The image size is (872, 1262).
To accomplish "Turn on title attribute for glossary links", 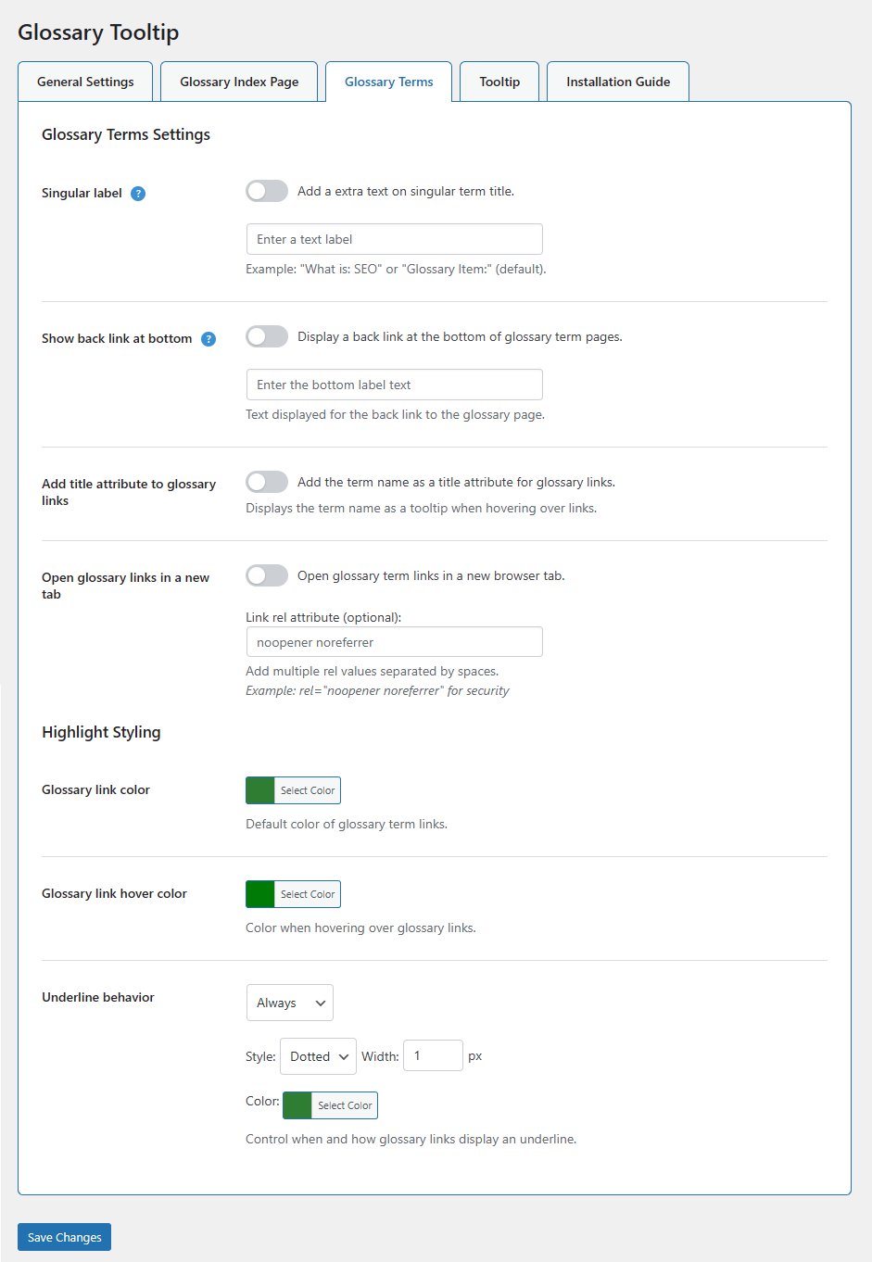I will (x=267, y=482).
